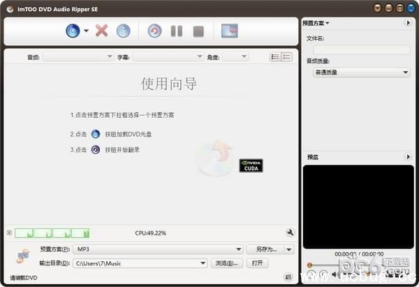Close the CPU usage graph panel

click(9, 233)
